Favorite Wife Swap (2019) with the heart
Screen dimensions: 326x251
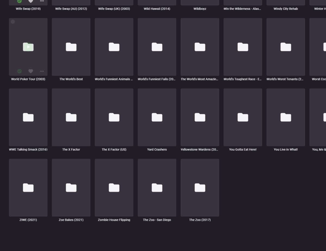coord(30,1)
